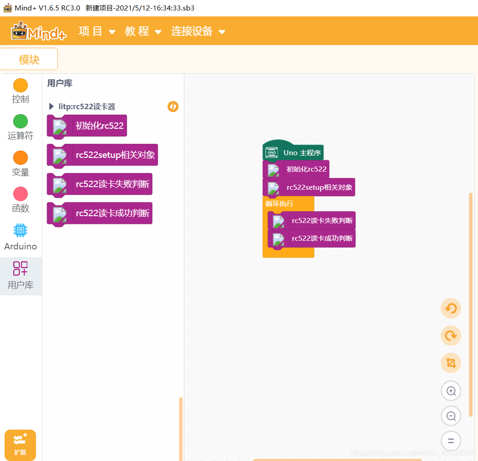Switch to the 模块 tab
Image resolution: width=478 pixels, height=461 pixels.
click(29, 59)
